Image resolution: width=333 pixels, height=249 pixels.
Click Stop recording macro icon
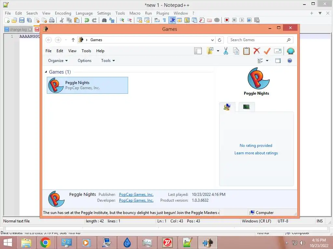click(x=234, y=20)
